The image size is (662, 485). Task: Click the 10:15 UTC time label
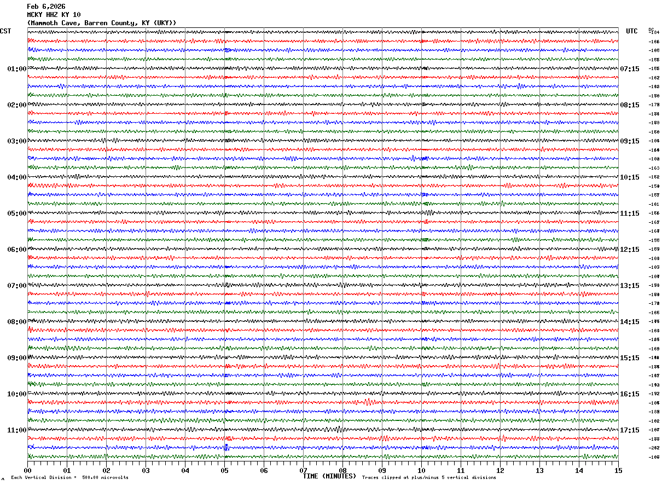[630, 177]
